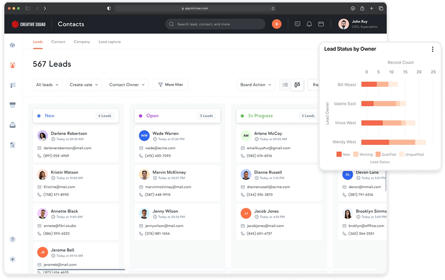Toggle the browser sidebar icon
Viewport: 445px width, 280px height.
click(x=28, y=9)
